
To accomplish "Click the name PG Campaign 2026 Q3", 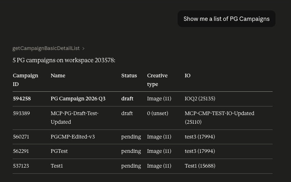I will point(78,99).
